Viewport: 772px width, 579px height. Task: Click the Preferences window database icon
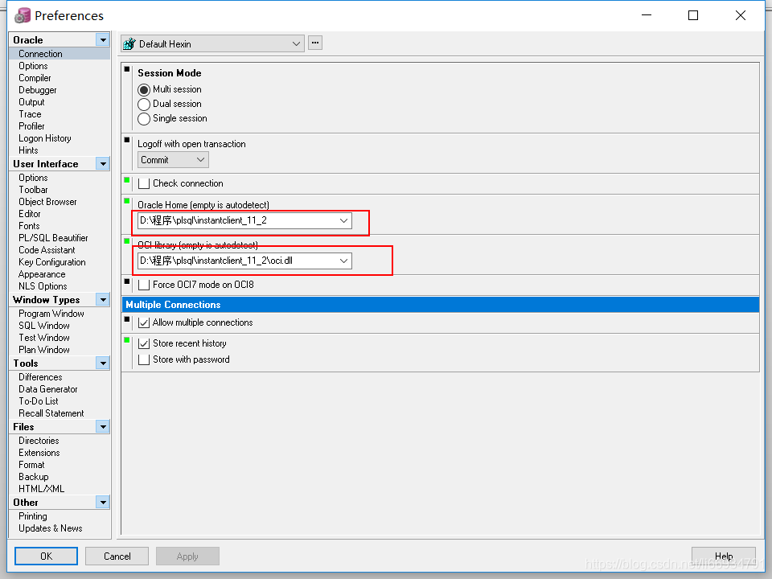[23, 16]
